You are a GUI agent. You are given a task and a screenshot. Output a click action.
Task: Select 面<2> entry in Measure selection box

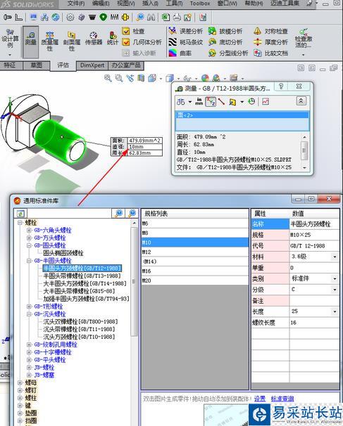242,115
